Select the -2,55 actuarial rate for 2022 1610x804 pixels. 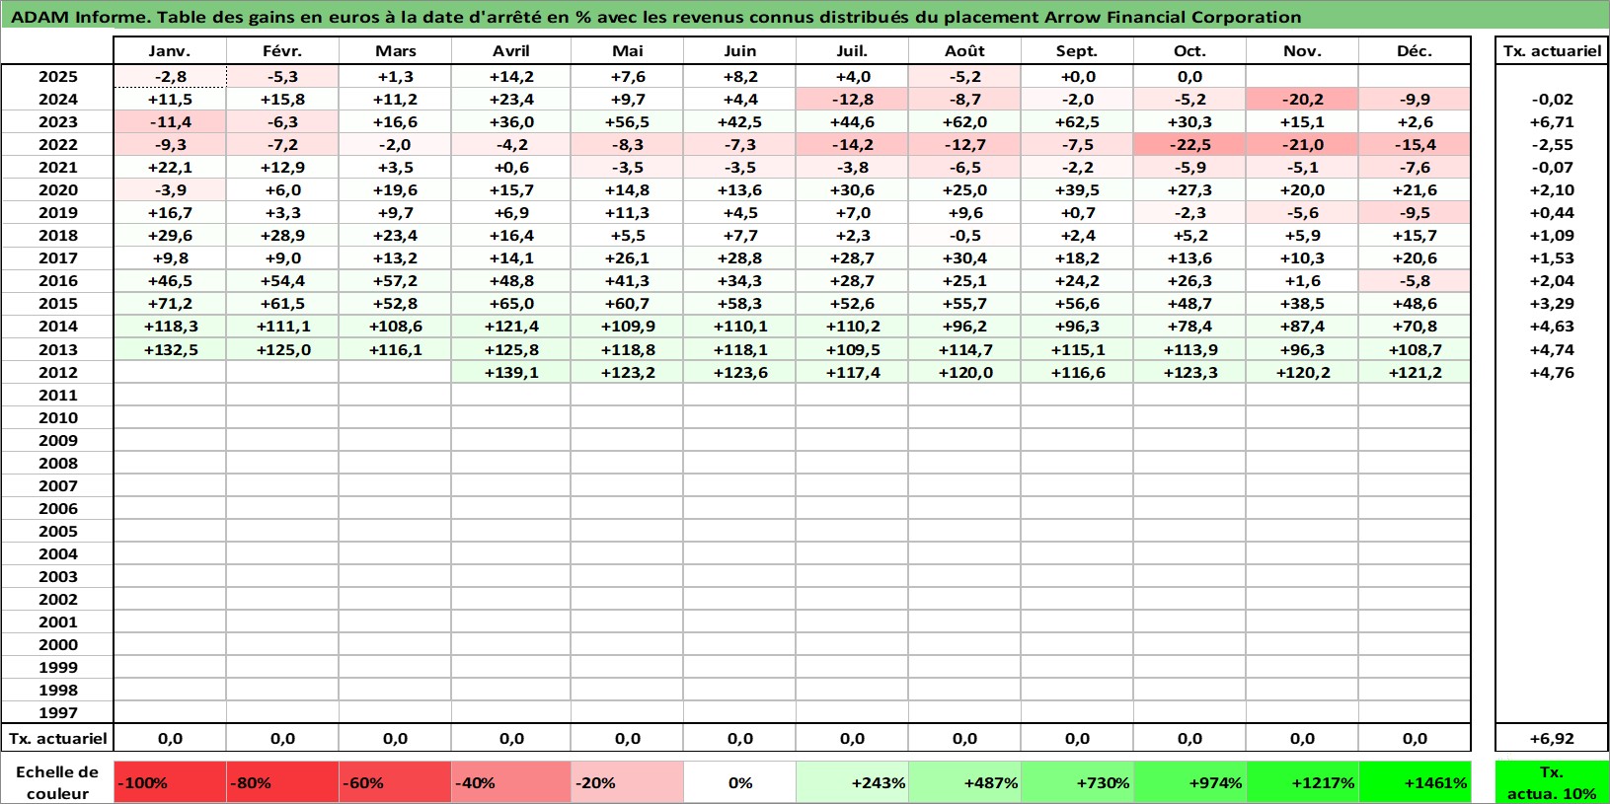tap(1552, 144)
